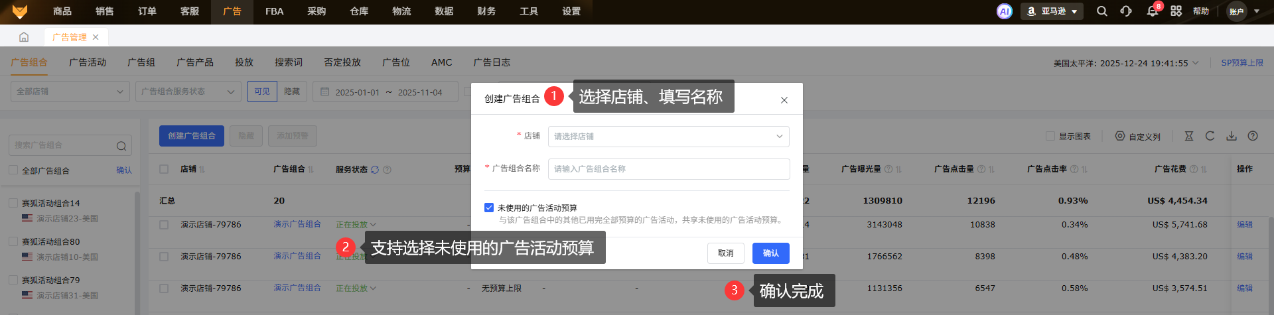The width and height of the screenshot is (1274, 315).
Task: Click 确认 beside 全部广告组合
Action: [x=124, y=170]
